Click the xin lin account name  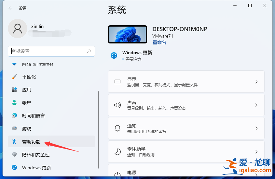37,26
